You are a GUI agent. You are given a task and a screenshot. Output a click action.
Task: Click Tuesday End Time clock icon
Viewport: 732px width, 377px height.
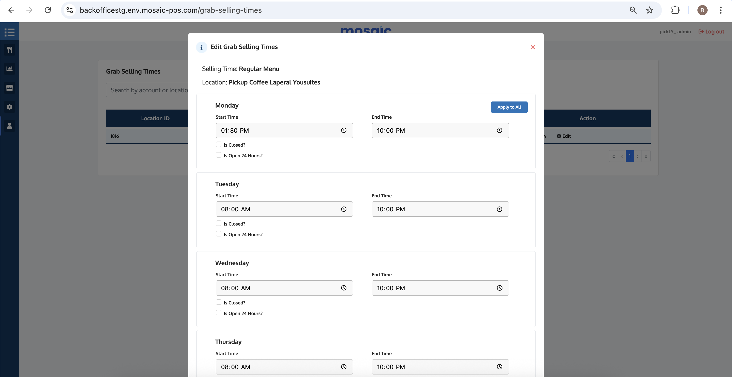pos(499,209)
